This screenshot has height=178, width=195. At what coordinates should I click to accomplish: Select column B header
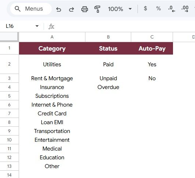coord(108,37)
